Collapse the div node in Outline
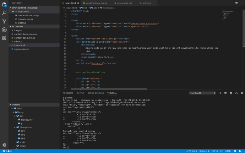 15,116
